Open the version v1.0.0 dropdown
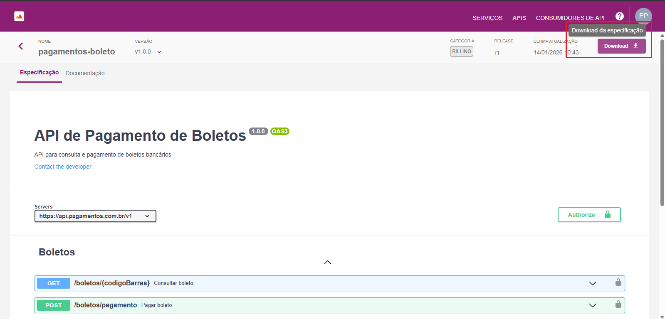The height and width of the screenshot is (319, 665). (x=148, y=52)
